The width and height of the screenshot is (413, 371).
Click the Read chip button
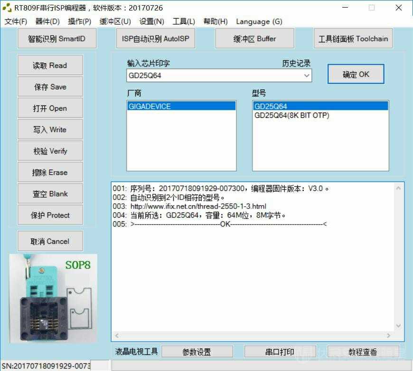50,65
